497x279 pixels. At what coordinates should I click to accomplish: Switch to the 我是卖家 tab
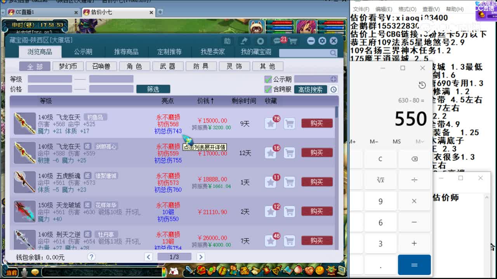tap(213, 52)
